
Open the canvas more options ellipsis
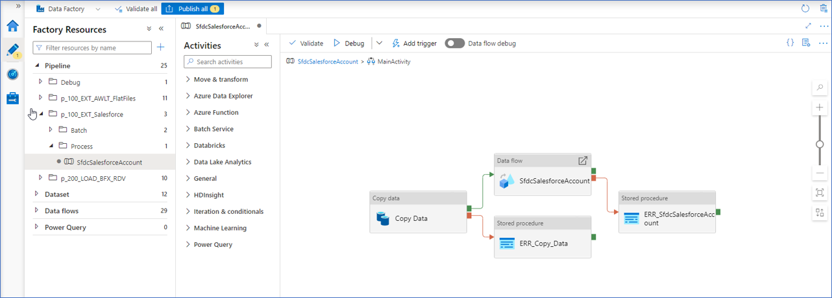tap(823, 43)
